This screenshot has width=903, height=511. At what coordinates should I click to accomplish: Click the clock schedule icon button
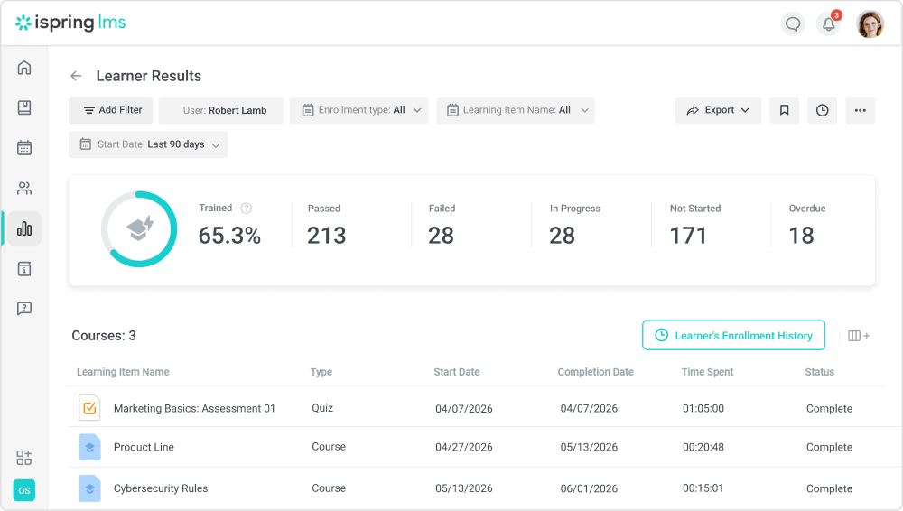pos(823,110)
